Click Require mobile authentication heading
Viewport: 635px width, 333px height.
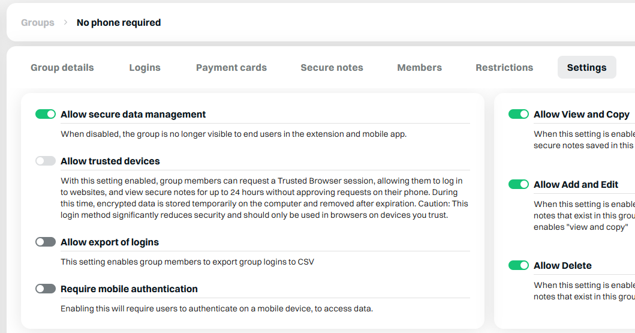129,289
